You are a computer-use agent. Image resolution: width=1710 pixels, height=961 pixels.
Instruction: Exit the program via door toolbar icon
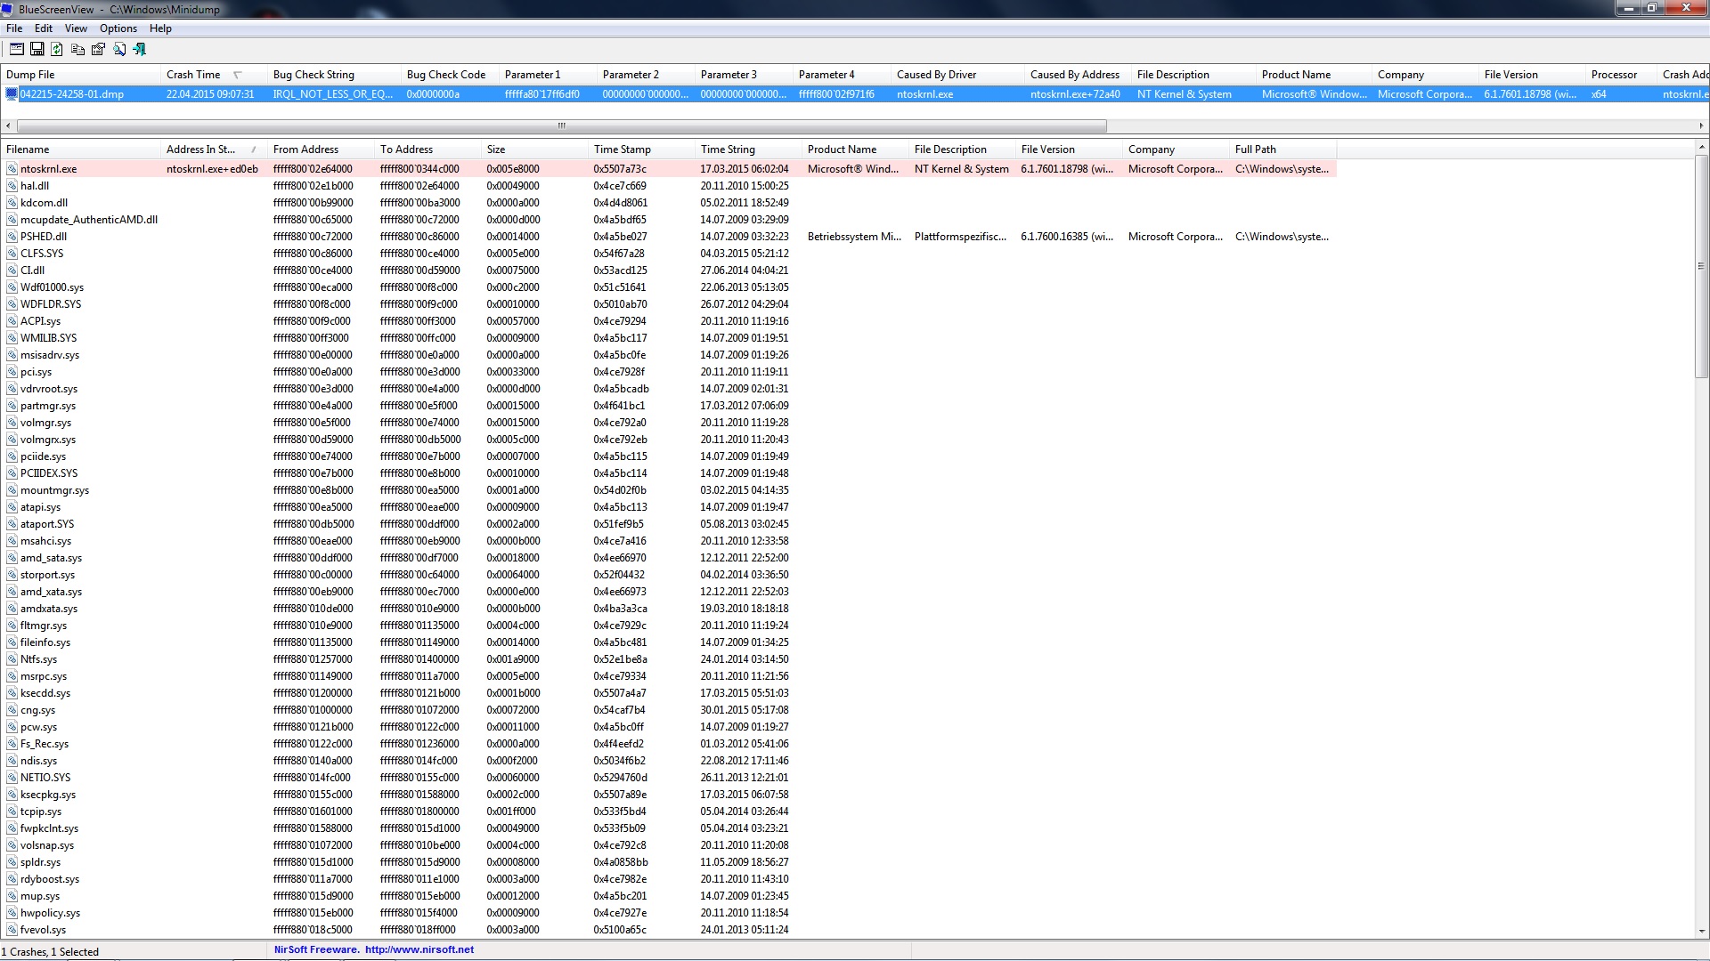pos(139,50)
